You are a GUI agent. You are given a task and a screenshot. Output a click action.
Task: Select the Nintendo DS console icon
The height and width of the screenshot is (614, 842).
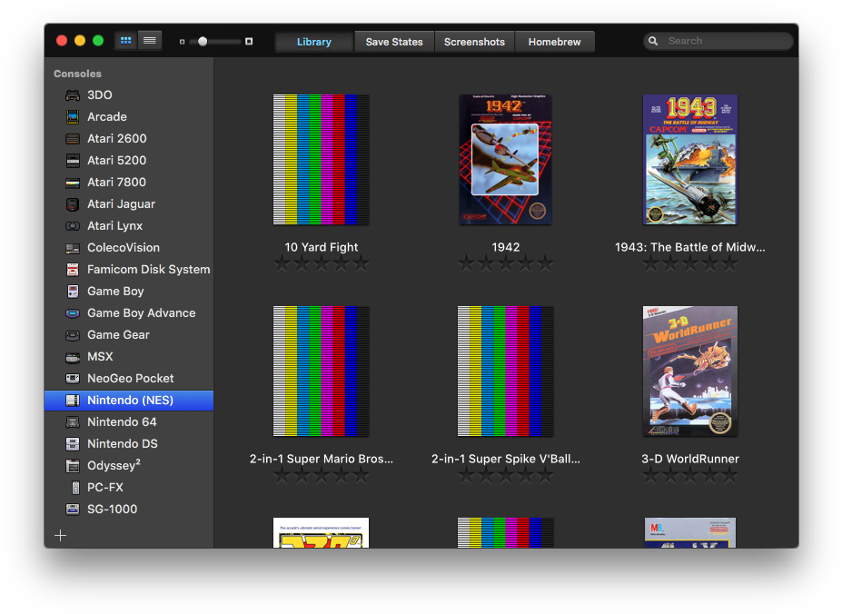tap(73, 444)
